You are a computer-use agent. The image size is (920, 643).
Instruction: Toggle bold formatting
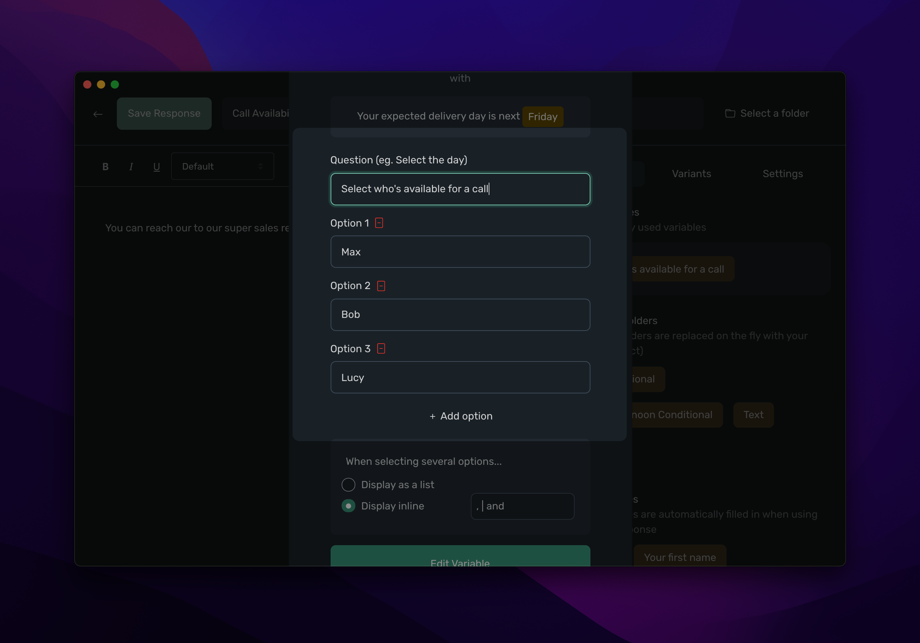coord(106,167)
